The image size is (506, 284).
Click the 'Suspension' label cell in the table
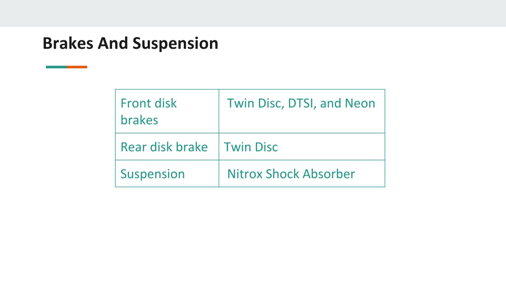(x=167, y=174)
